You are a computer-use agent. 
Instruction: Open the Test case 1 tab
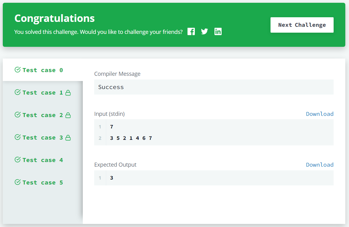(43, 92)
